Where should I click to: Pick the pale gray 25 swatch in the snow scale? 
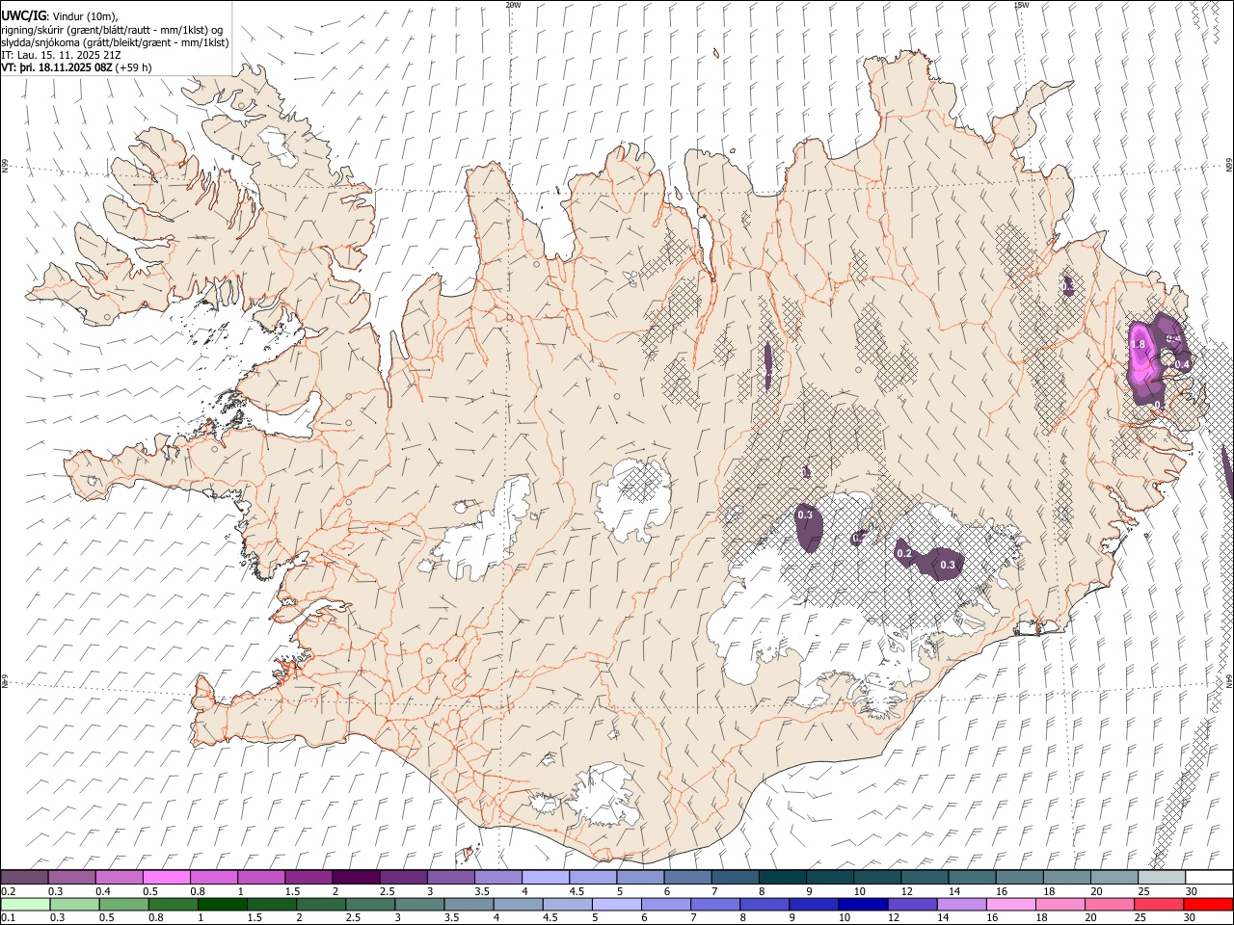click(x=1162, y=877)
